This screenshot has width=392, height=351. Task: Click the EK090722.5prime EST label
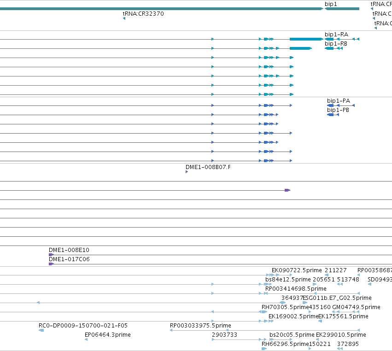[297, 270]
